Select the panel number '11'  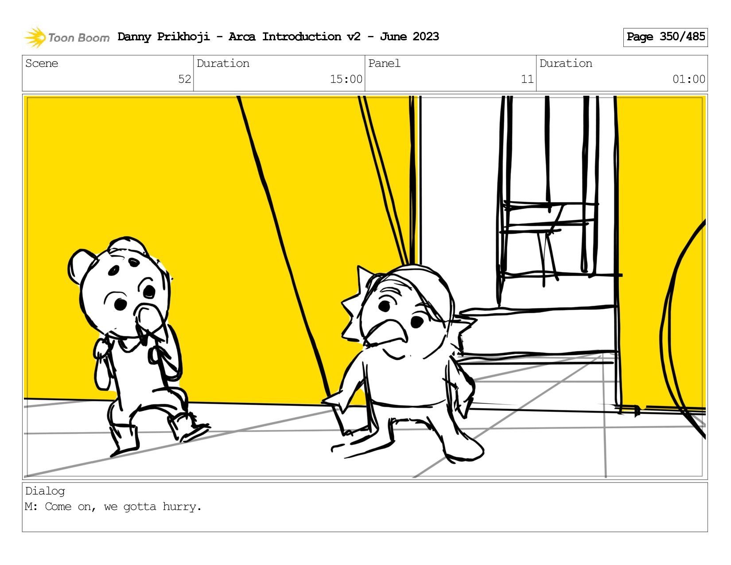coord(527,79)
